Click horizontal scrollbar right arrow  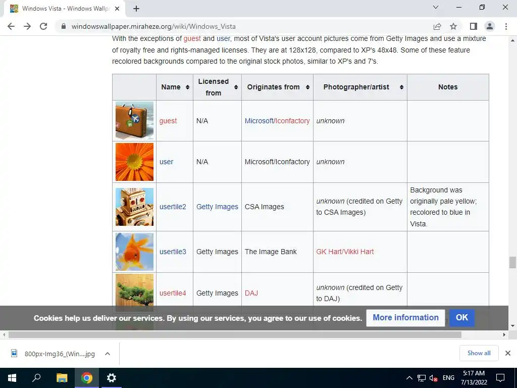[x=504, y=334]
